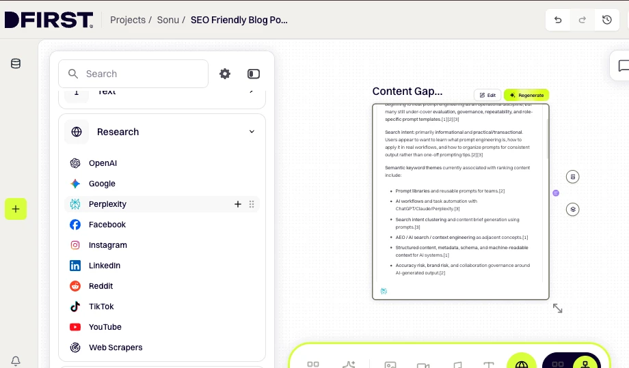
Task: Open the chat comment panel icon
Action: tap(623, 66)
